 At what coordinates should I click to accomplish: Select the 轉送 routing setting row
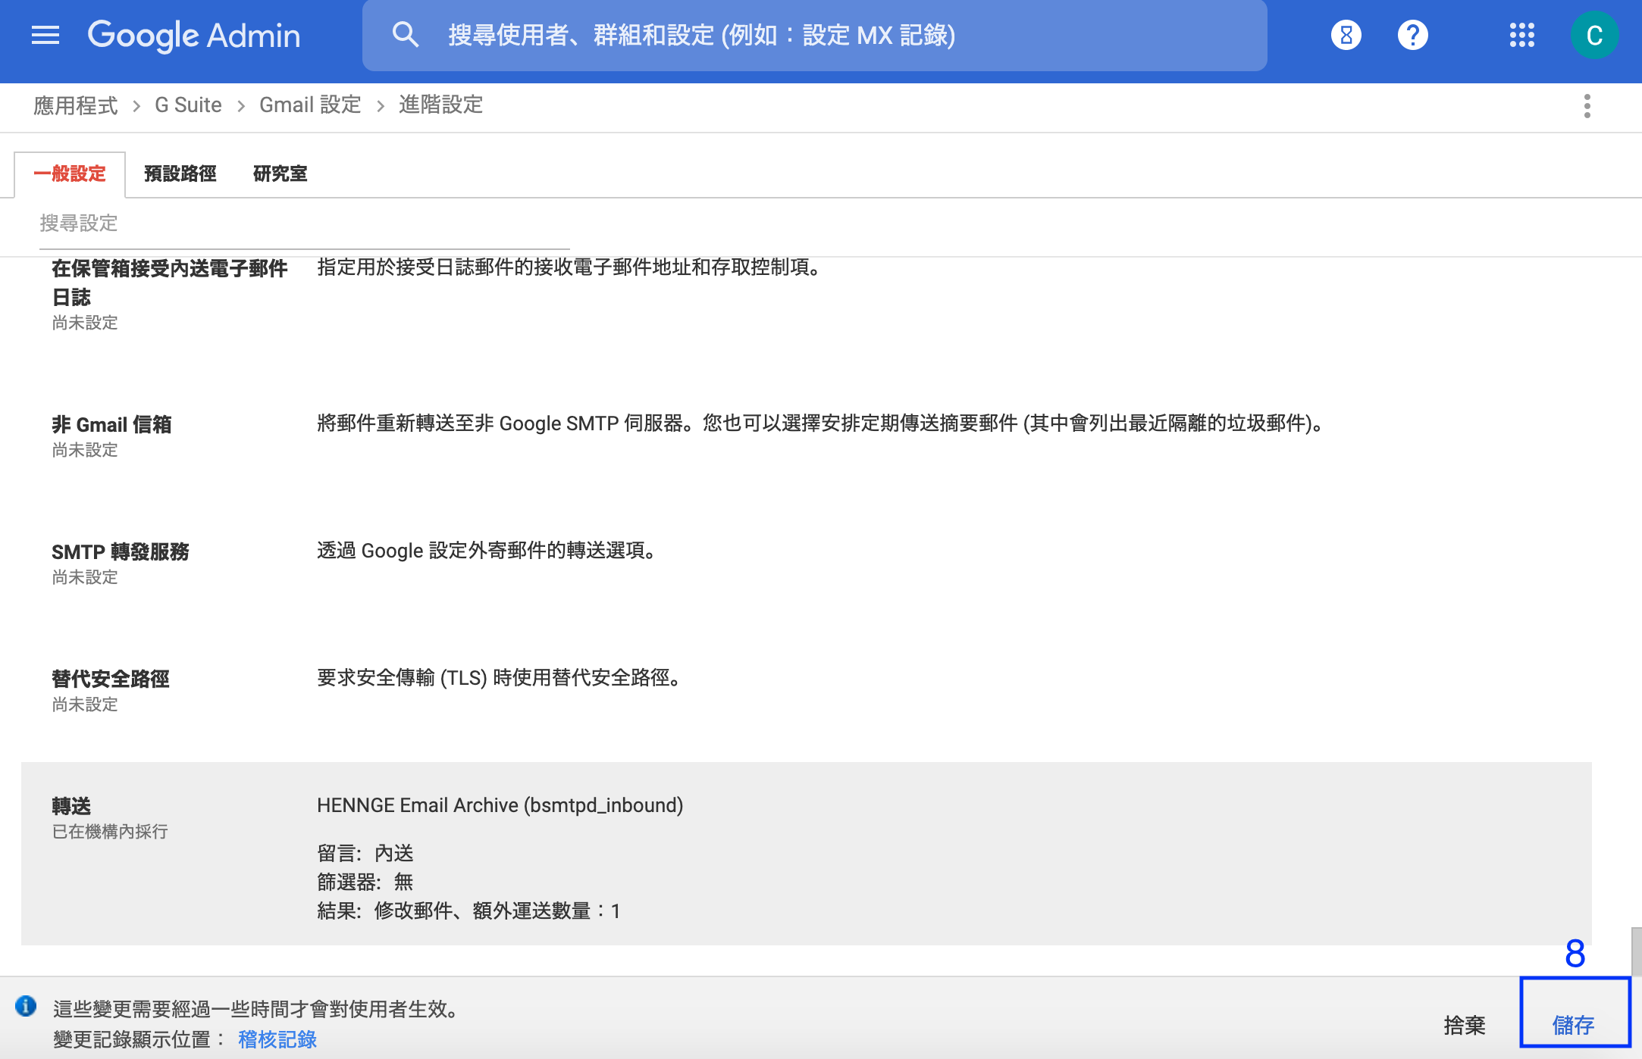coord(807,854)
